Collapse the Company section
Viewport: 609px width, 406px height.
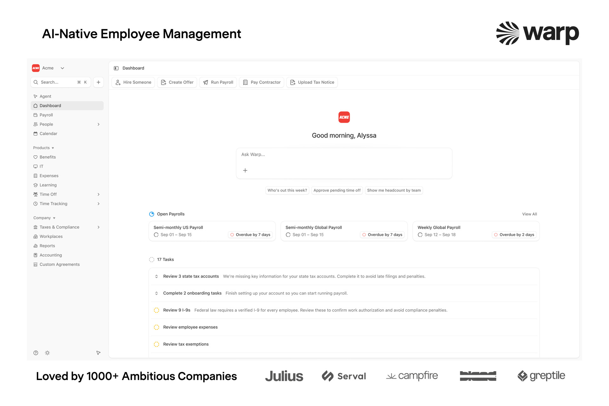tap(44, 218)
